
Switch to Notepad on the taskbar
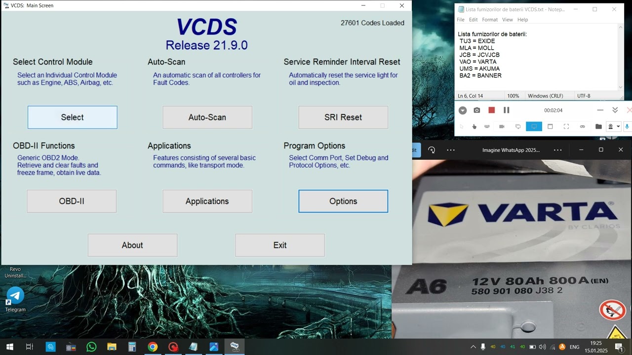(x=193, y=347)
